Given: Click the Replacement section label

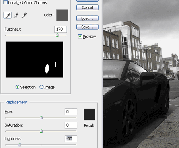Looking at the screenshot, I should [17, 102].
